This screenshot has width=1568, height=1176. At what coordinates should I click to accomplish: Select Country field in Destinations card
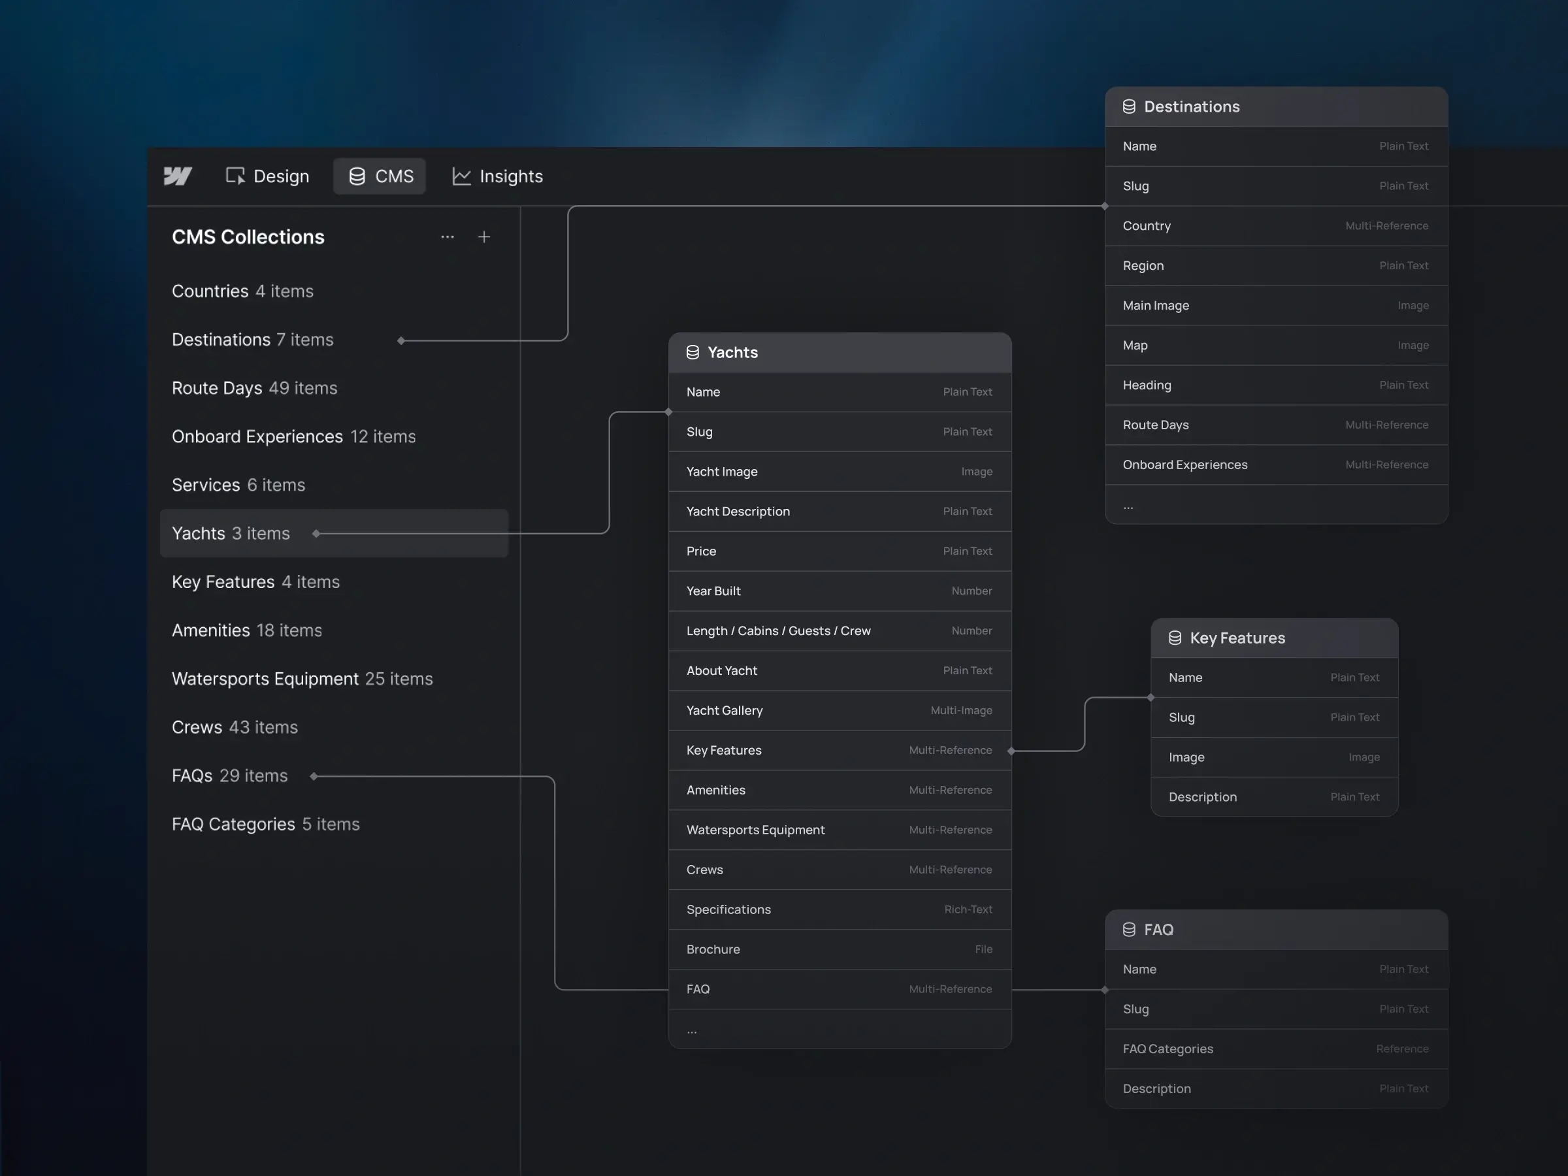point(1276,226)
